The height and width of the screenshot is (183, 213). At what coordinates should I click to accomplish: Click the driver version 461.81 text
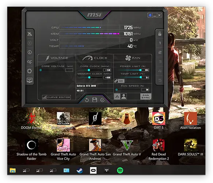80,91
